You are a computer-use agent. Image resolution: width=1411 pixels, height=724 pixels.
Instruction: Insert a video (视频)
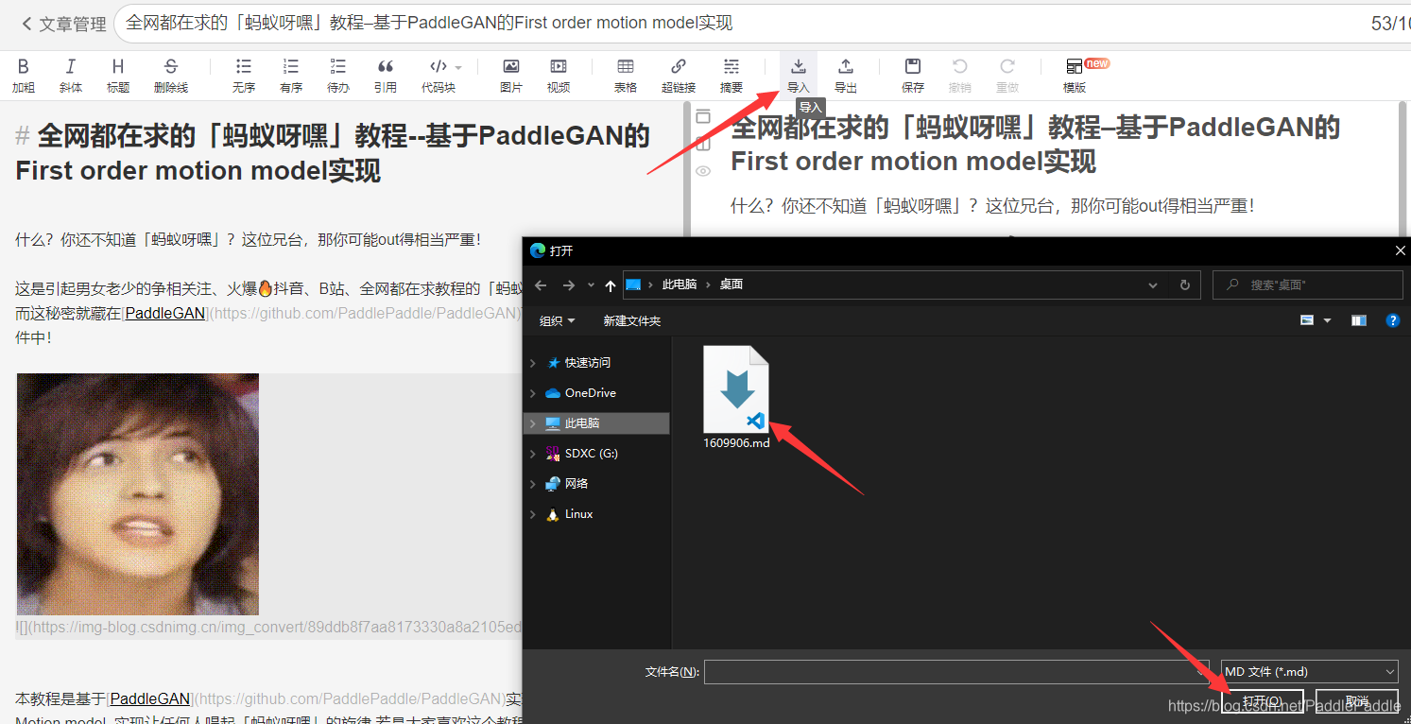pos(559,76)
